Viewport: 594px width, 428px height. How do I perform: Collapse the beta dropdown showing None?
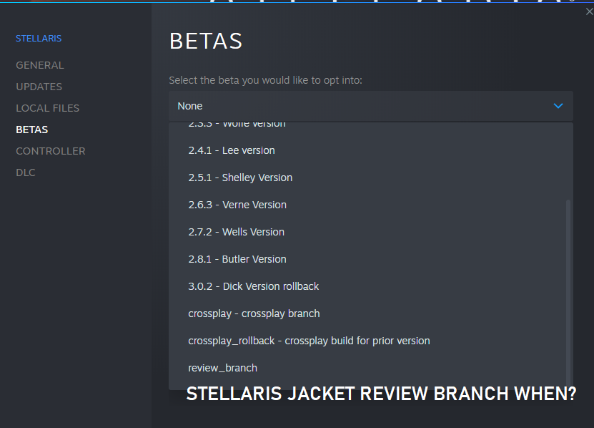(371, 106)
